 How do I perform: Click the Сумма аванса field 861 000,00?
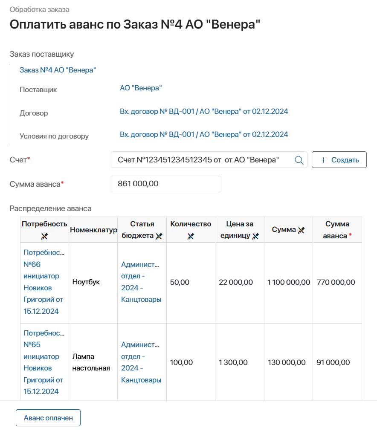(x=166, y=184)
